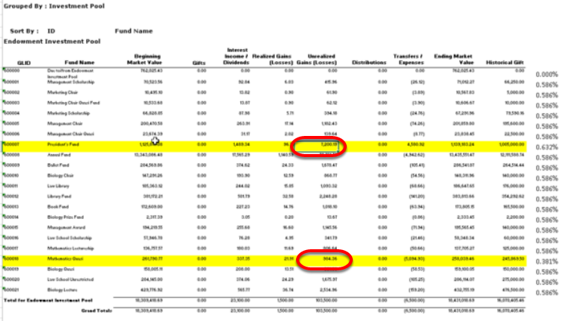Click the 'Gifts' column header
The height and width of the screenshot is (321, 565).
199,63
